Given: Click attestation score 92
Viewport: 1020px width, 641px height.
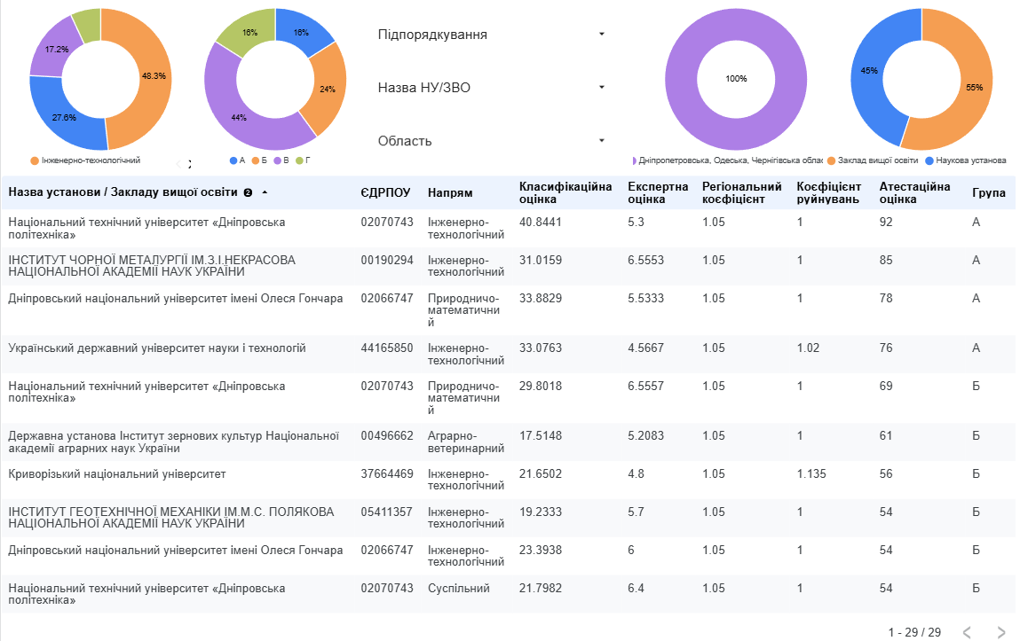Looking at the screenshot, I should (x=886, y=223).
